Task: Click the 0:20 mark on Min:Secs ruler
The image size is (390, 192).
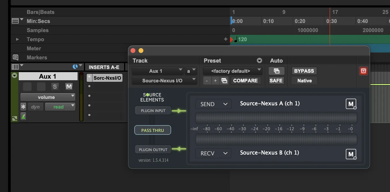Action: pyautogui.click(x=300, y=21)
